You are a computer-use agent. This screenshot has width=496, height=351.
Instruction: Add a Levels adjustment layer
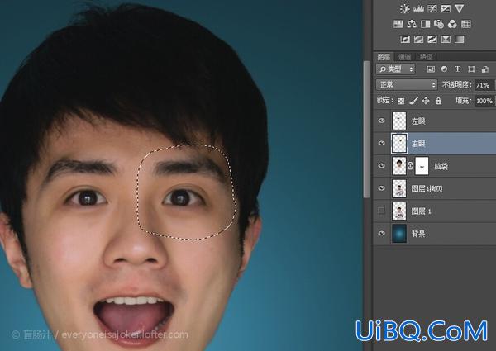point(418,8)
